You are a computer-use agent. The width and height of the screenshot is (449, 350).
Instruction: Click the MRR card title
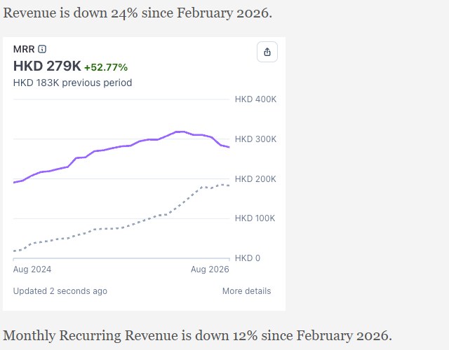[24, 49]
